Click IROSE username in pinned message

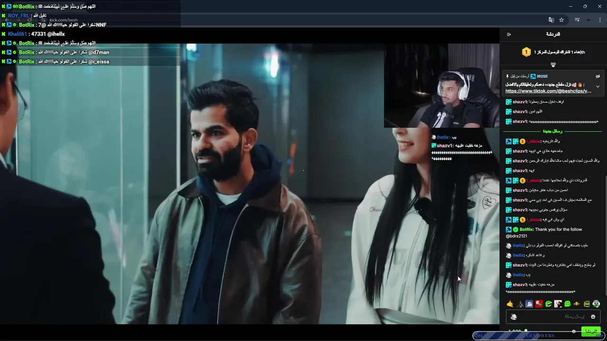tap(542, 76)
